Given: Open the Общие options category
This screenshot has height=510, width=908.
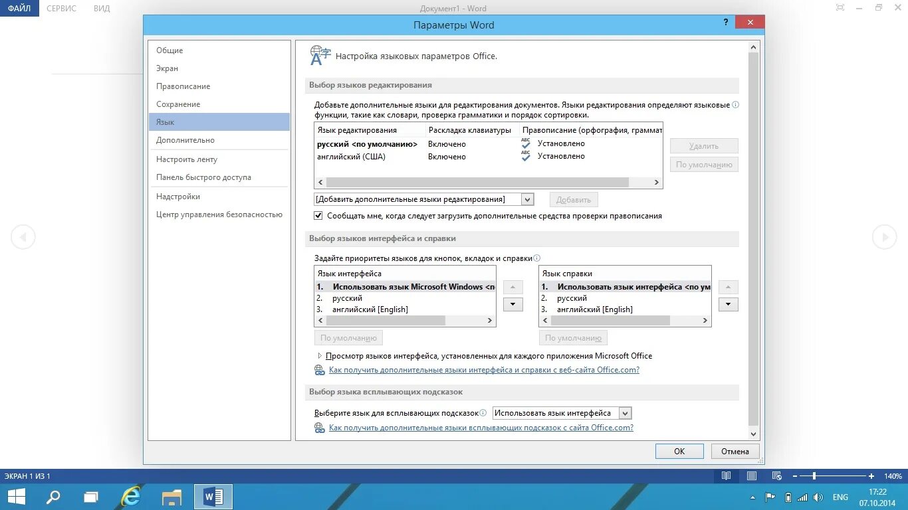Looking at the screenshot, I should [x=170, y=50].
